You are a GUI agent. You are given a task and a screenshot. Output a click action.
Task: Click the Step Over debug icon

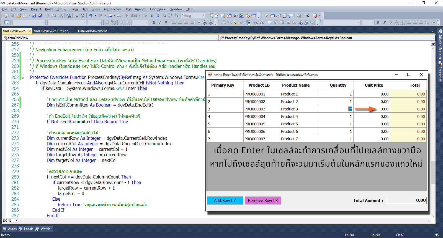[170, 15]
